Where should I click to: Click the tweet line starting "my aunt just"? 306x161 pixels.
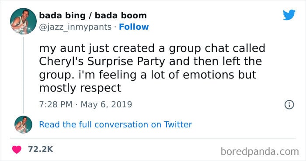152,48
